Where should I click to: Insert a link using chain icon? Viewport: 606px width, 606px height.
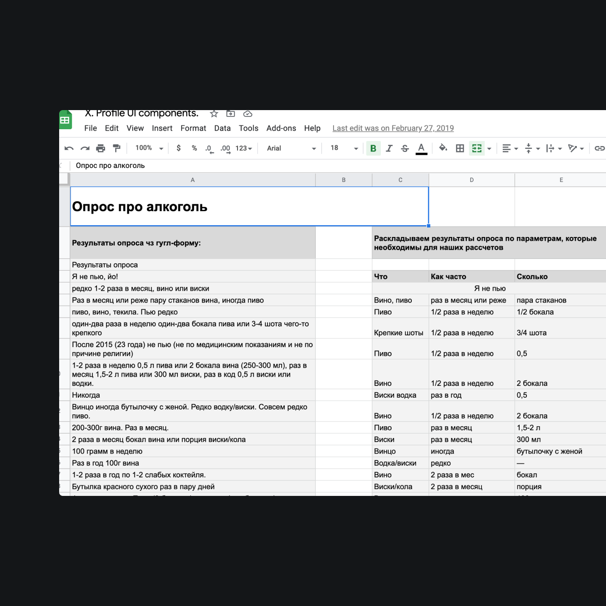[x=599, y=148]
